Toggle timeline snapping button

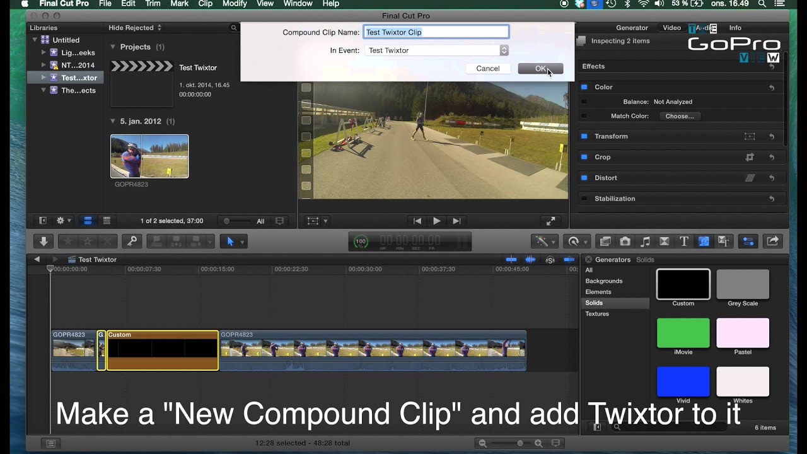click(569, 260)
